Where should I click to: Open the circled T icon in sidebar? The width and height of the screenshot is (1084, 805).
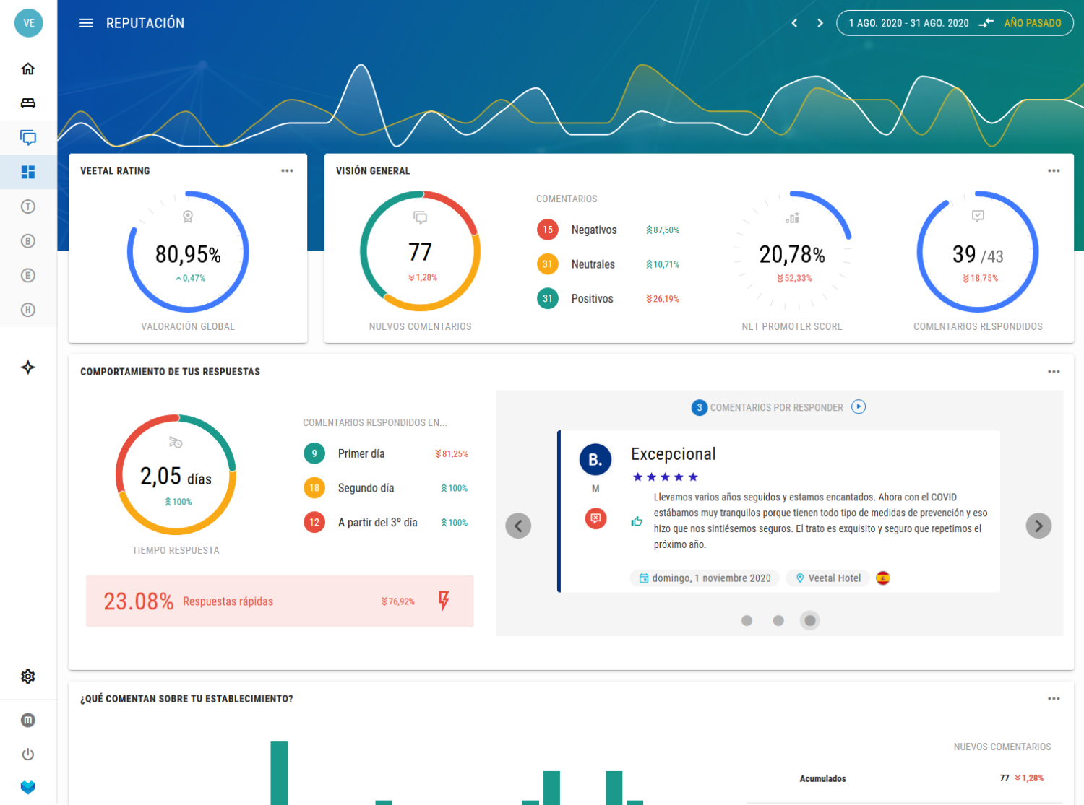tap(28, 206)
